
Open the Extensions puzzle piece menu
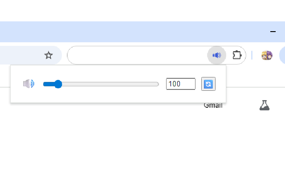pyautogui.click(x=237, y=55)
